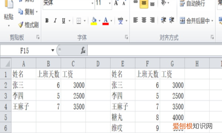Click cell C3 with value 2500
This screenshot has width=222, height=133.
click(x=73, y=95)
